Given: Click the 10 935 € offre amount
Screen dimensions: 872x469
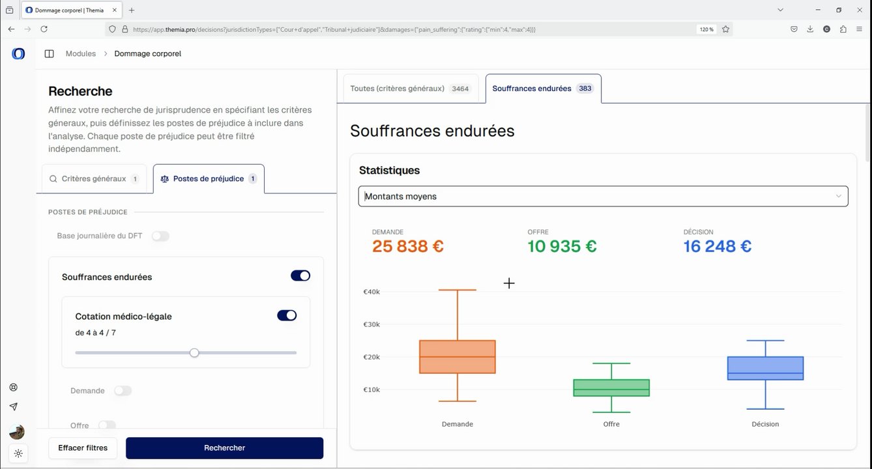Looking at the screenshot, I should (x=562, y=246).
